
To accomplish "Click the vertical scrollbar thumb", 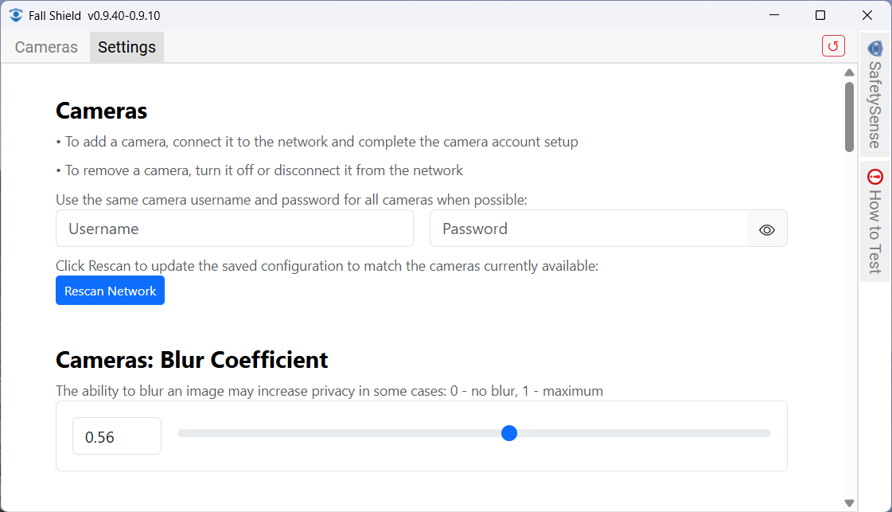I will coord(849,117).
